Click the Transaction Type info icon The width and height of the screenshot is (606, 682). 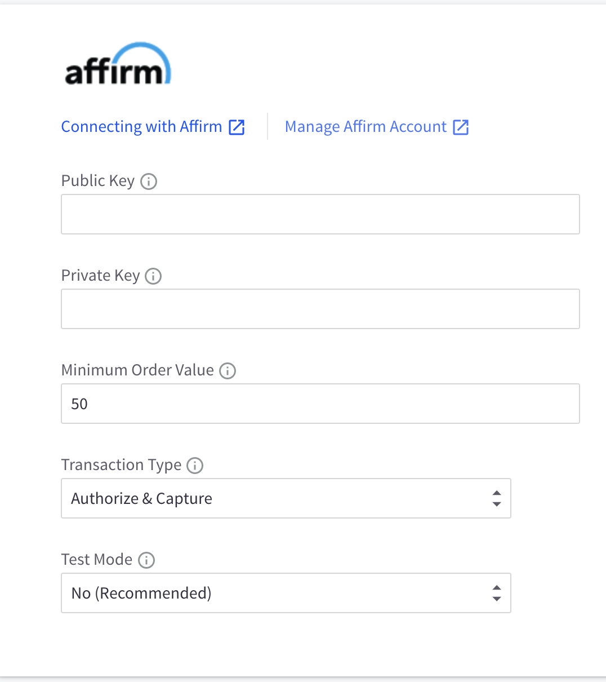pos(194,465)
